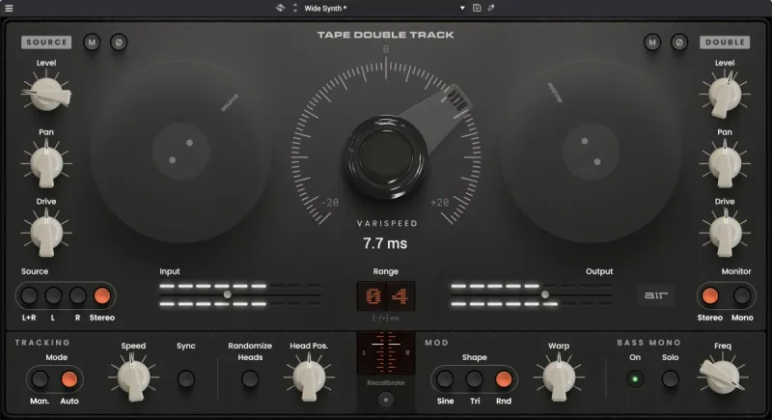Select R source mode
This screenshot has height=420, width=772.
coord(77,295)
